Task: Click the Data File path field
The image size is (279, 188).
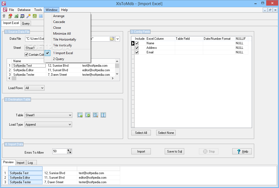Action: [x=68, y=39]
